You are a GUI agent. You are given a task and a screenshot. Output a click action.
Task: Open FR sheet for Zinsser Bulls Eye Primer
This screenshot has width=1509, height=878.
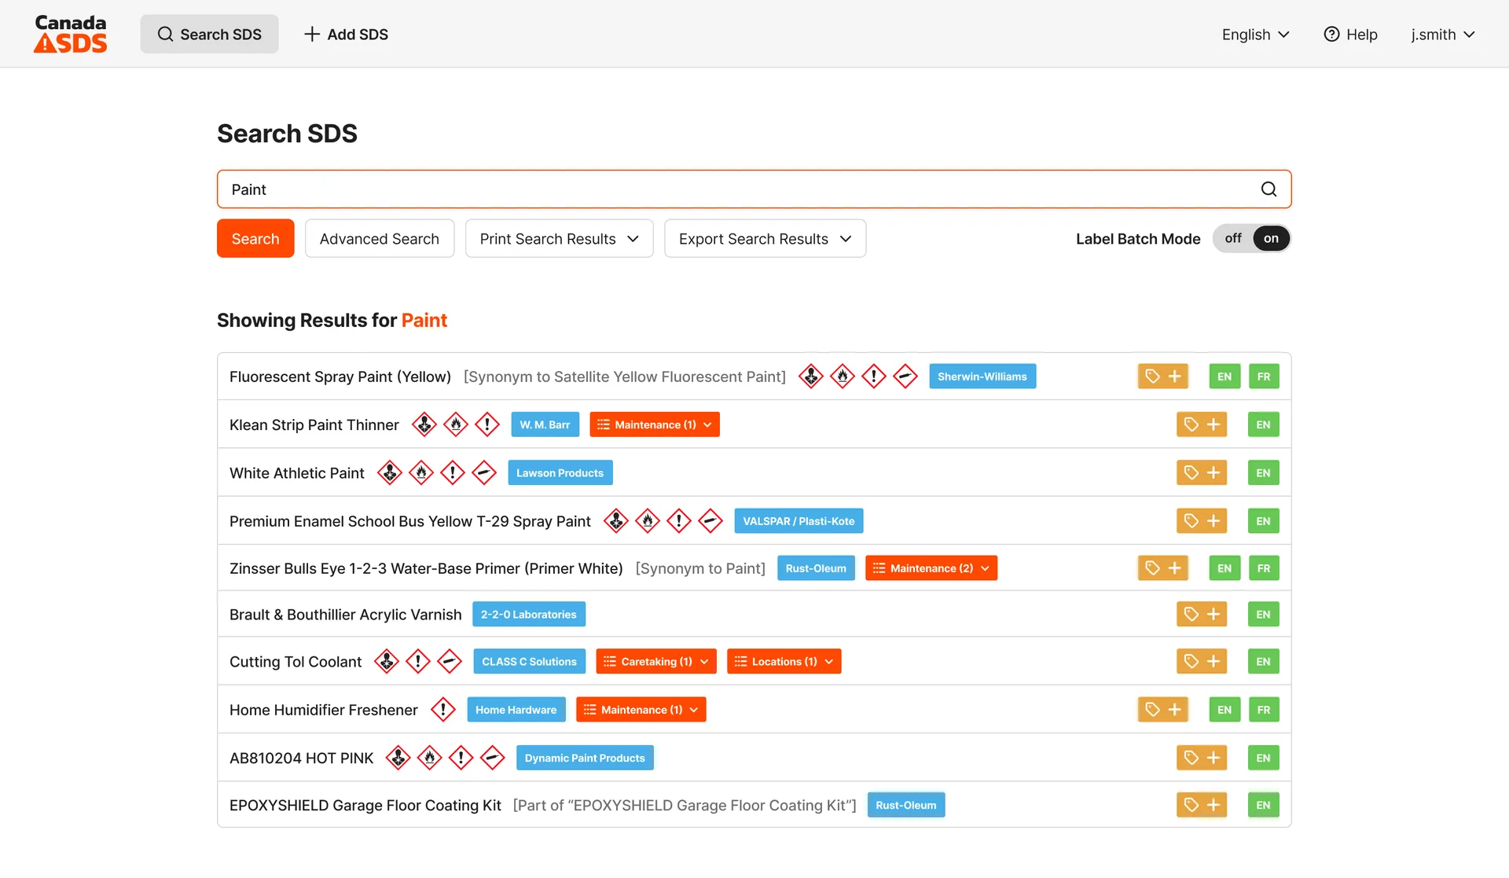(x=1263, y=568)
